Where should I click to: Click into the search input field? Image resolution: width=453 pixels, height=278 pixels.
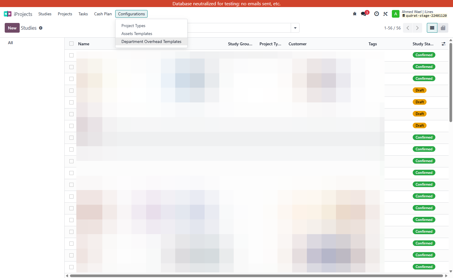click(239, 28)
